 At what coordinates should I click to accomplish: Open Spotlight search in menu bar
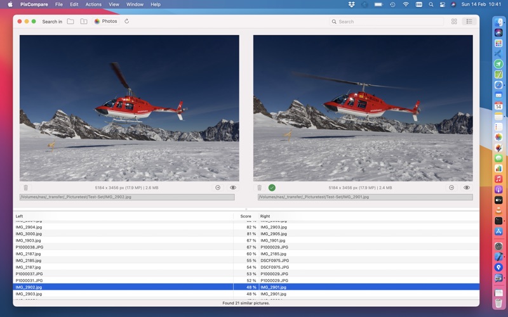[431, 4]
